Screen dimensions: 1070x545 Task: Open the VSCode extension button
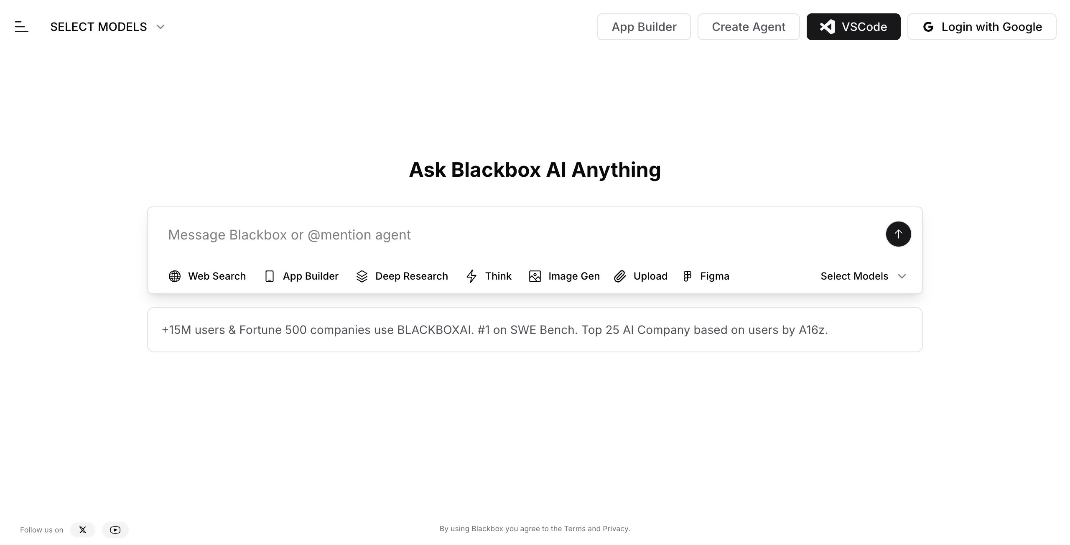(x=853, y=27)
